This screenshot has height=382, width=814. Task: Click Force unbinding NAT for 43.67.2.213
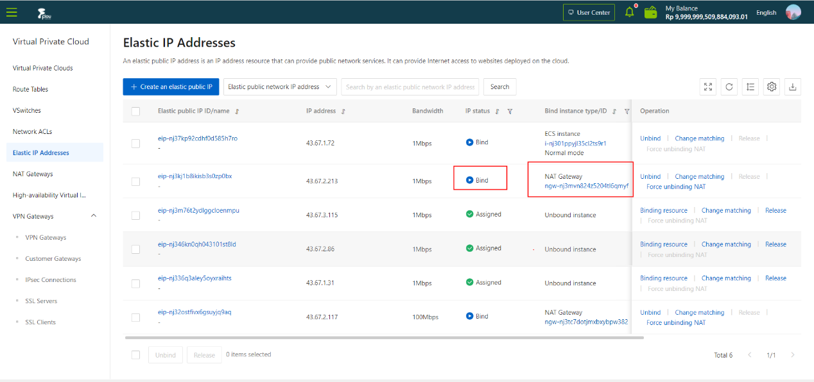pyautogui.click(x=676, y=187)
